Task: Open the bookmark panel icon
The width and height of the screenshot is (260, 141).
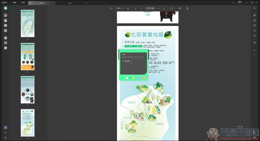Action: [5, 132]
